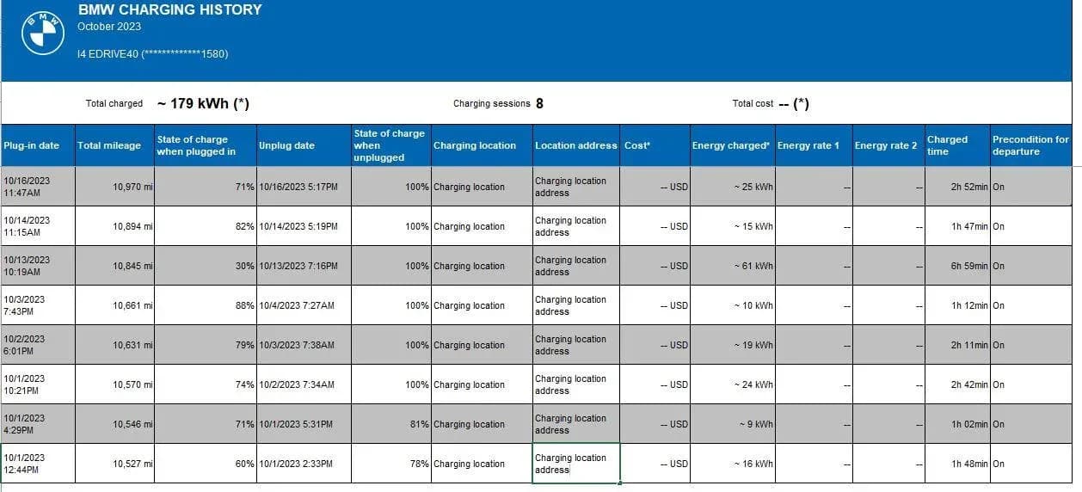Click the Precondition for departure column header
Viewport: 1082px width, 492px height.
(x=1032, y=145)
